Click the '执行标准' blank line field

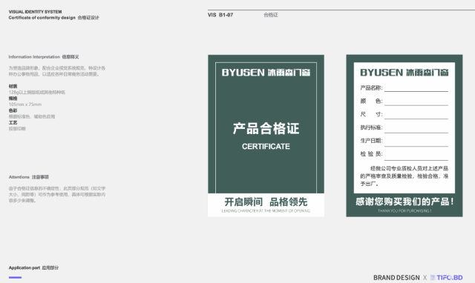pos(416,129)
